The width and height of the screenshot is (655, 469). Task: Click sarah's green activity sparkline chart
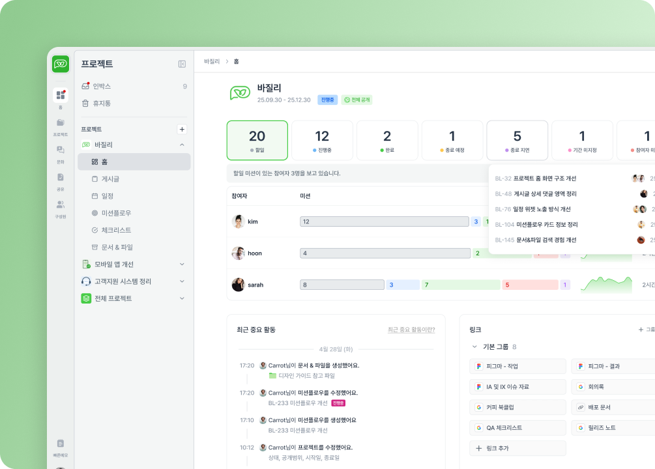[x=606, y=284]
